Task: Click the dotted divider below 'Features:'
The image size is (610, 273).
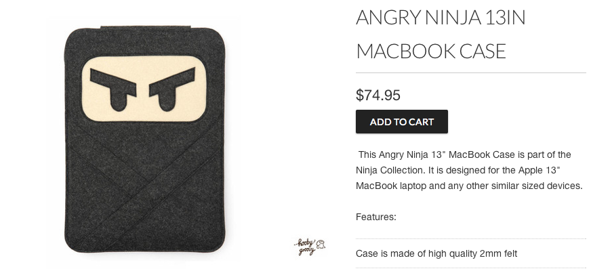Action: (471, 238)
